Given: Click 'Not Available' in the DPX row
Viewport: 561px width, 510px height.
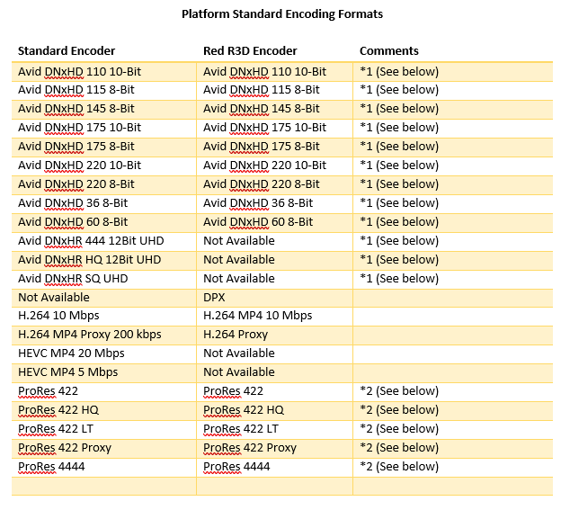Looking at the screenshot, I should pyautogui.click(x=54, y=298).
